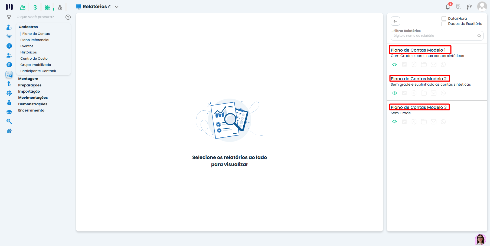
Task: Open the green dollar sign module
Action: [35, 8]
